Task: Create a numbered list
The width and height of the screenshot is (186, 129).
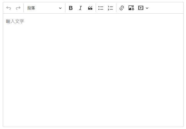Action: 110,8
